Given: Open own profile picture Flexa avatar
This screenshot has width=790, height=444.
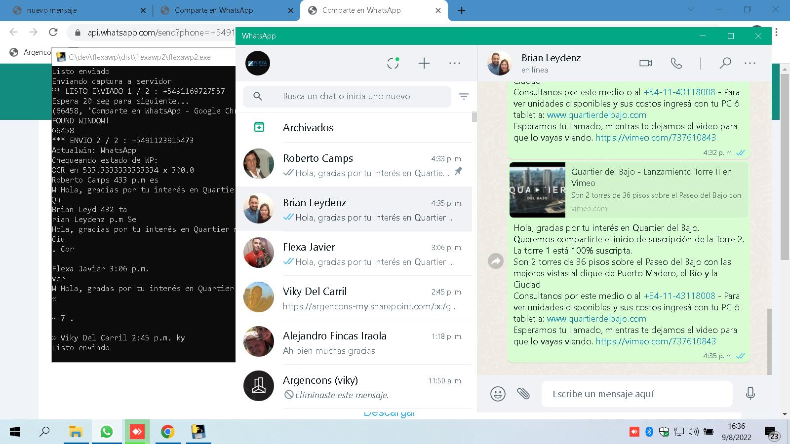Looking at the screenshot, I should (258, 63).
